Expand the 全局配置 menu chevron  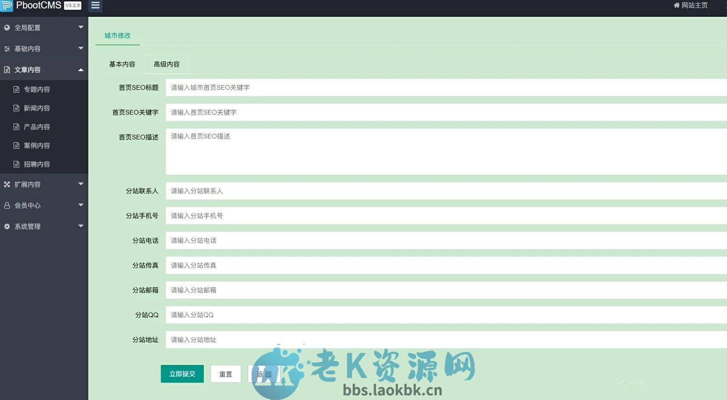tap(80, 27)
